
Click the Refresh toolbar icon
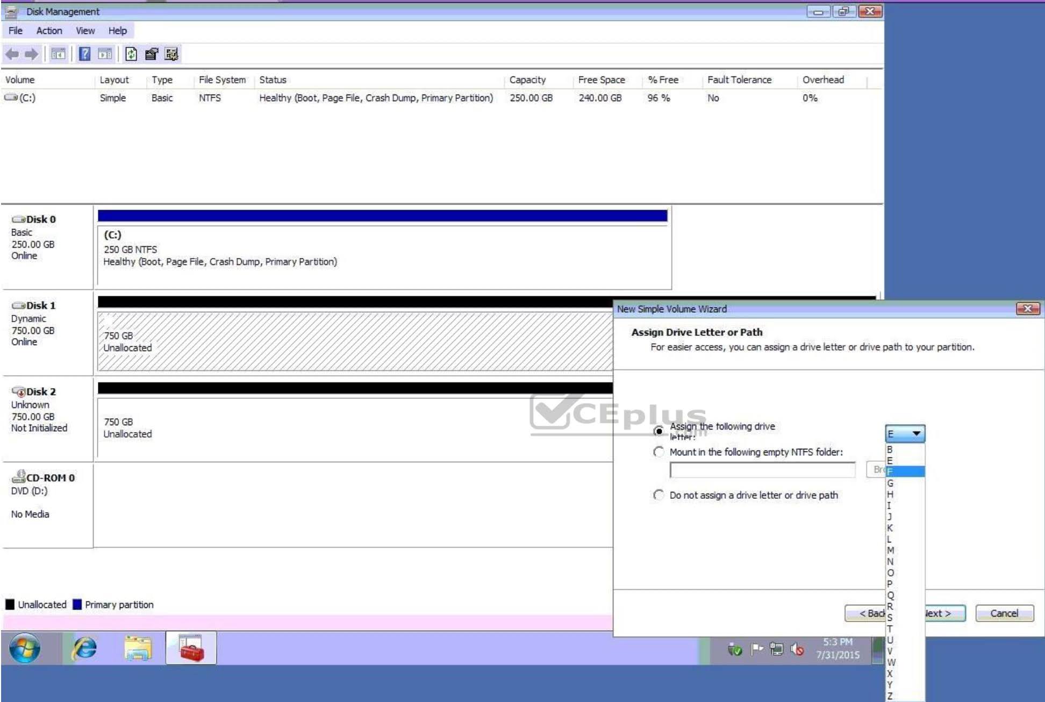click(131, 54)
